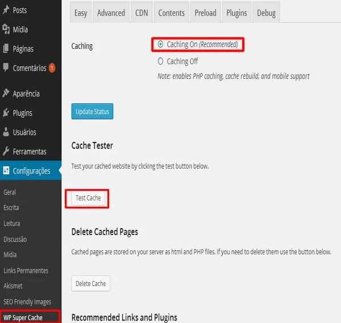The width and height of the screenshot is (341, 323).
Task: Click the Usuários person icon
Action: coord(6,132)
